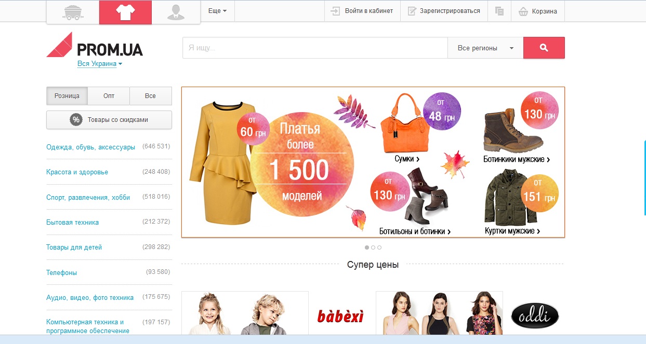Open Телефоны category
The height and width of the screenshot is (344, 646).
coord(61,272)
